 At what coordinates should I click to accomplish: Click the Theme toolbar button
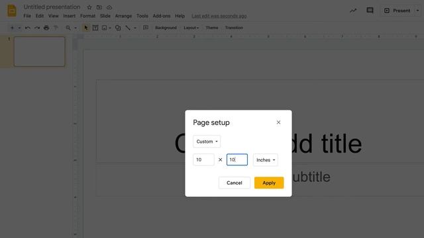(x=212, y=28)
